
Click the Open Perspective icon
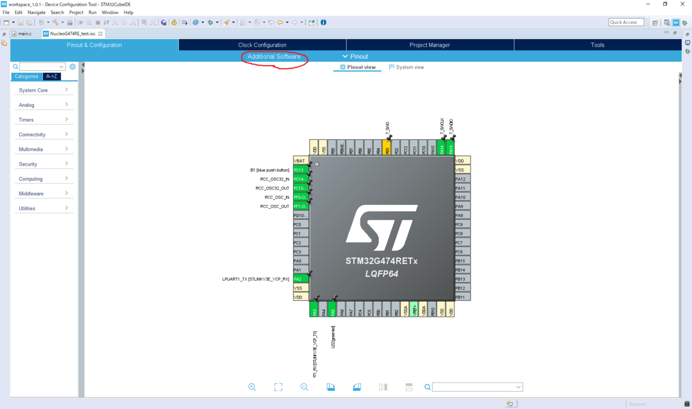[x=655, y=22]
